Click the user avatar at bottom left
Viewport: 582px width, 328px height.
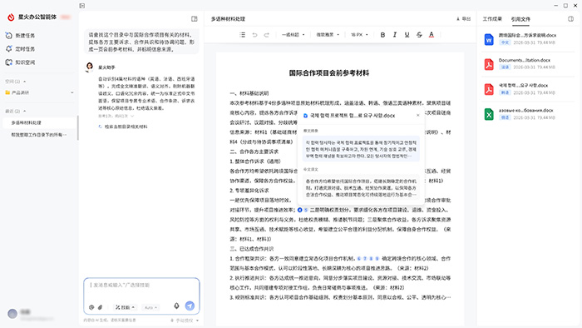coord(12,314)
